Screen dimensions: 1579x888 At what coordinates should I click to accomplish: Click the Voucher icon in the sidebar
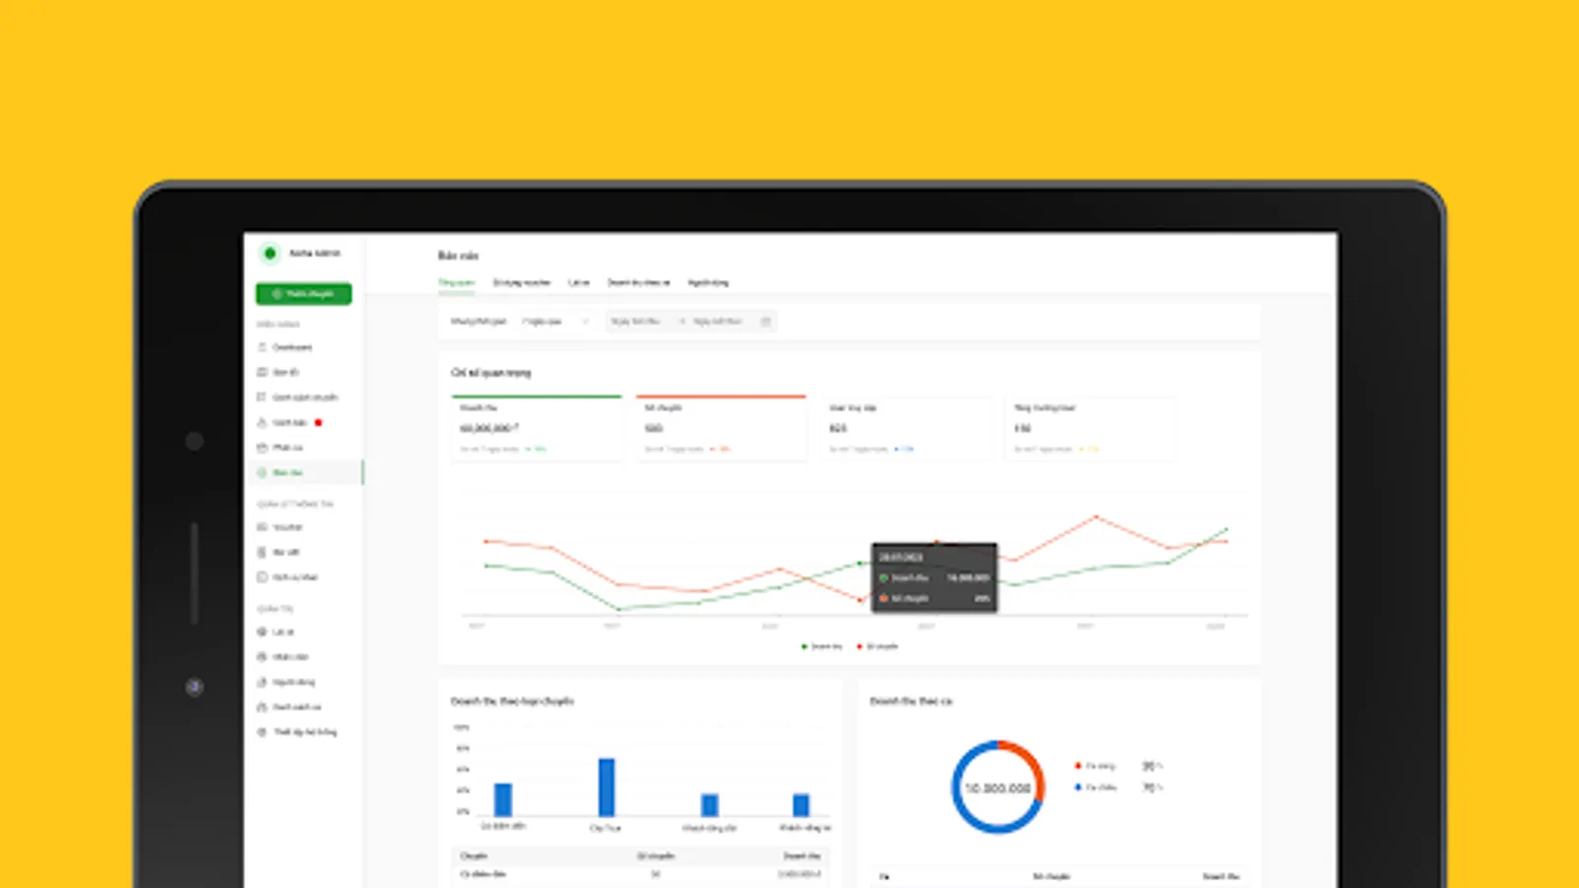263,527
